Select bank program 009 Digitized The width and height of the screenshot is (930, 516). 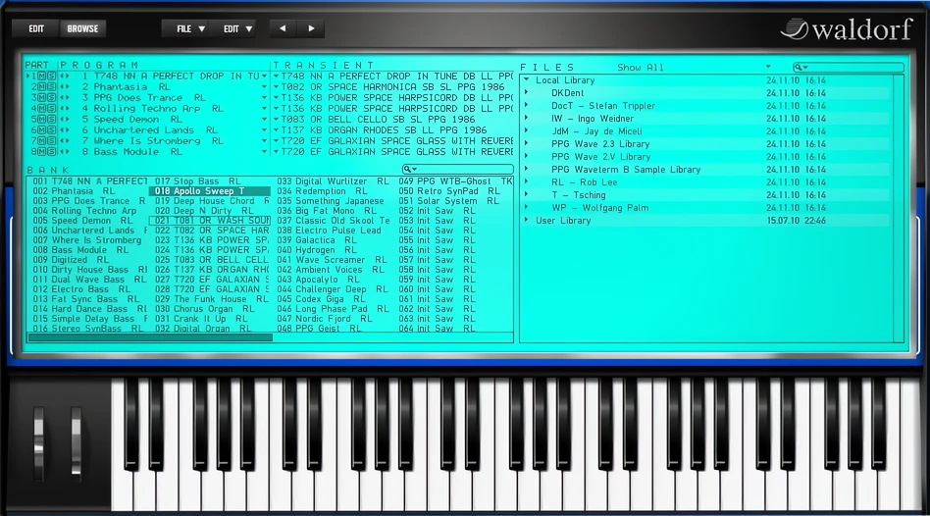71,260
